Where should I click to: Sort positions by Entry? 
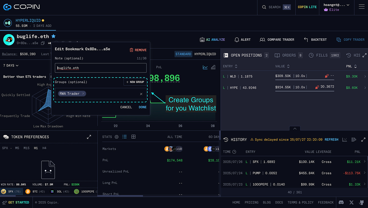pos(230,66)
